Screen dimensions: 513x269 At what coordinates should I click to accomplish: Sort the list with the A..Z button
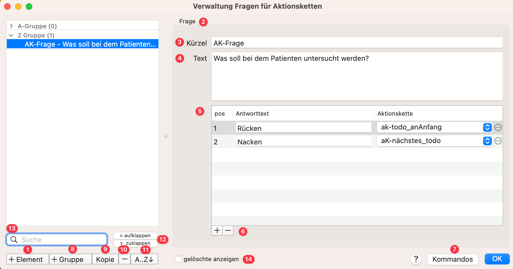point(144,259)
